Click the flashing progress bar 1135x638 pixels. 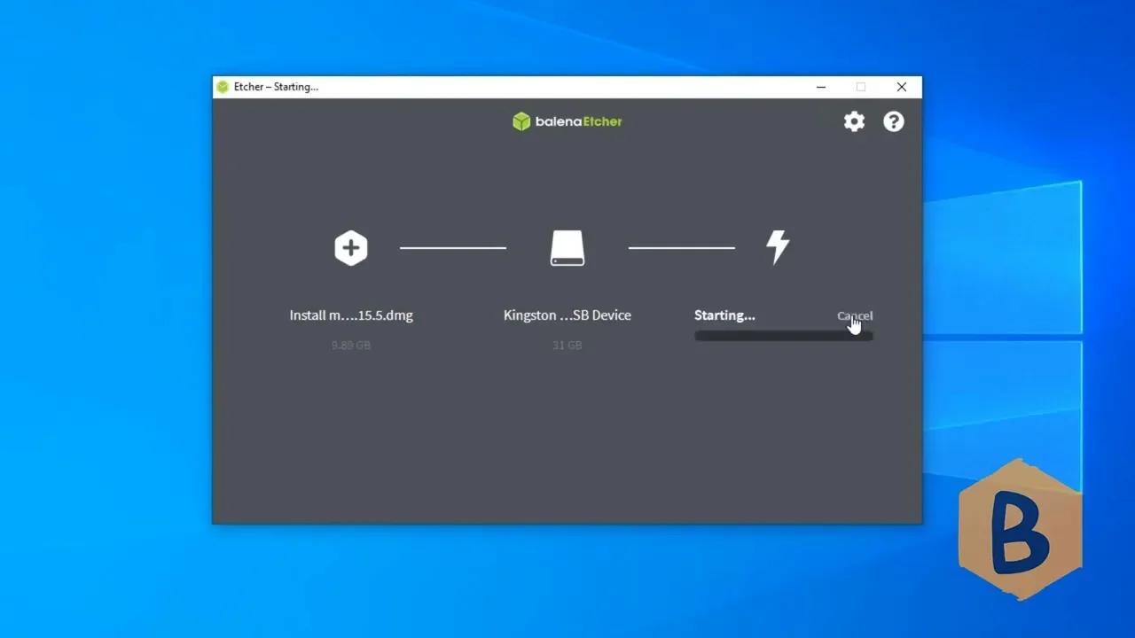(x=784, y=336)
